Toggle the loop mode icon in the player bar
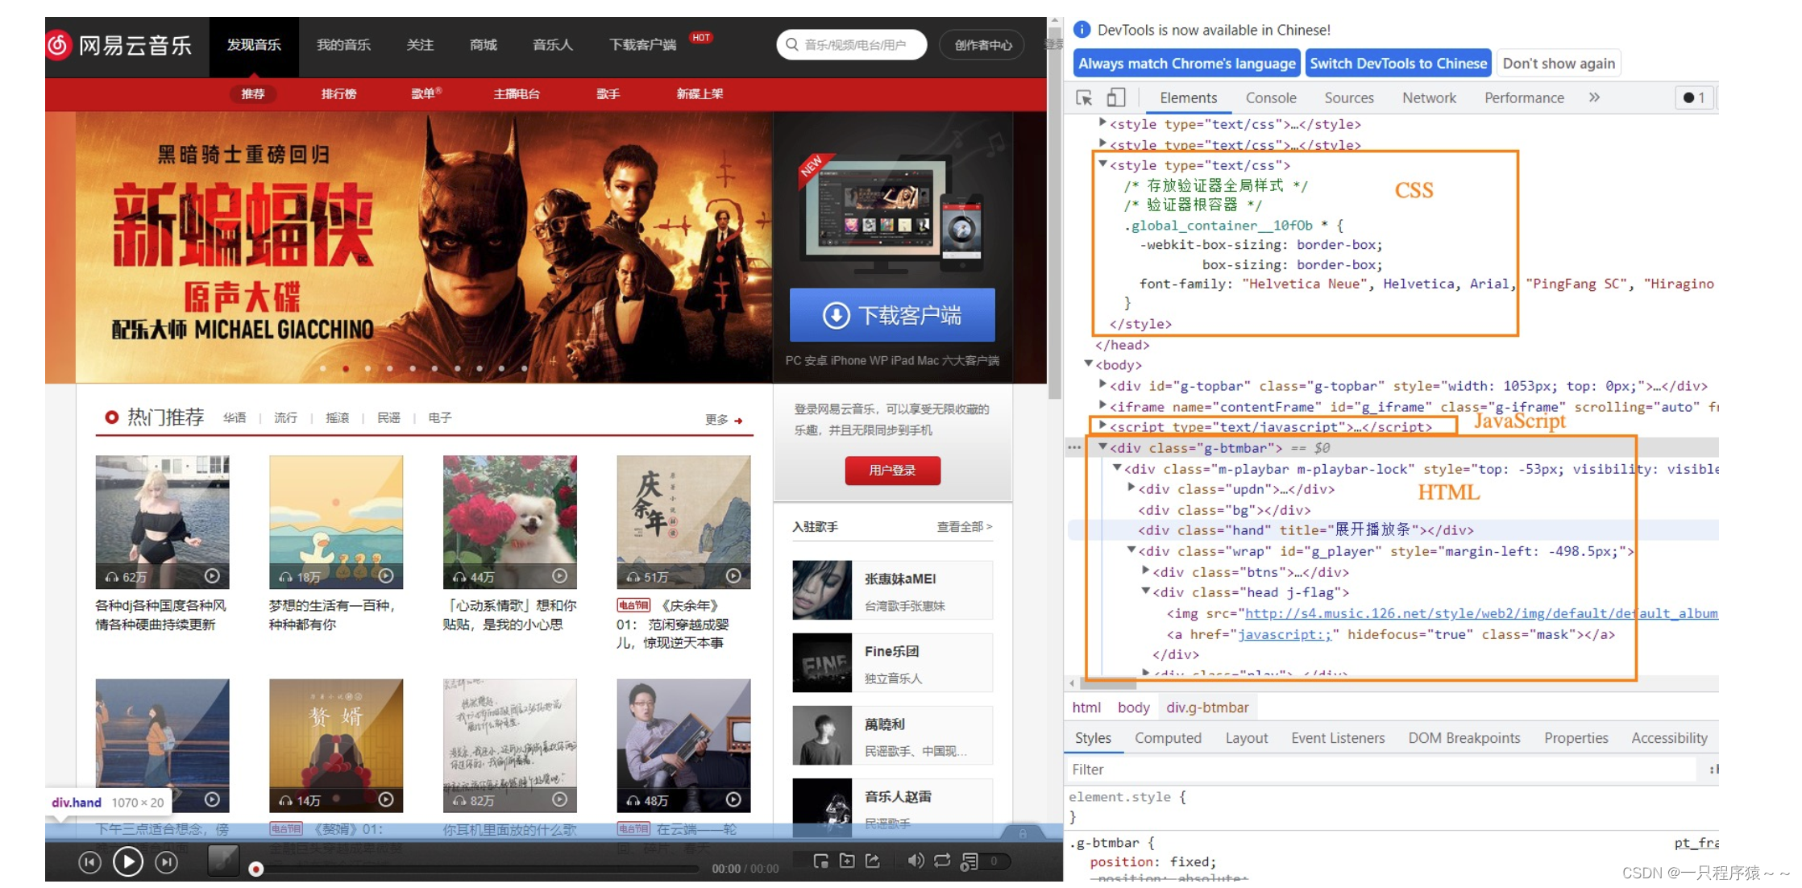The width and height of the screenshot is (1802, 888). pos(942,861)
